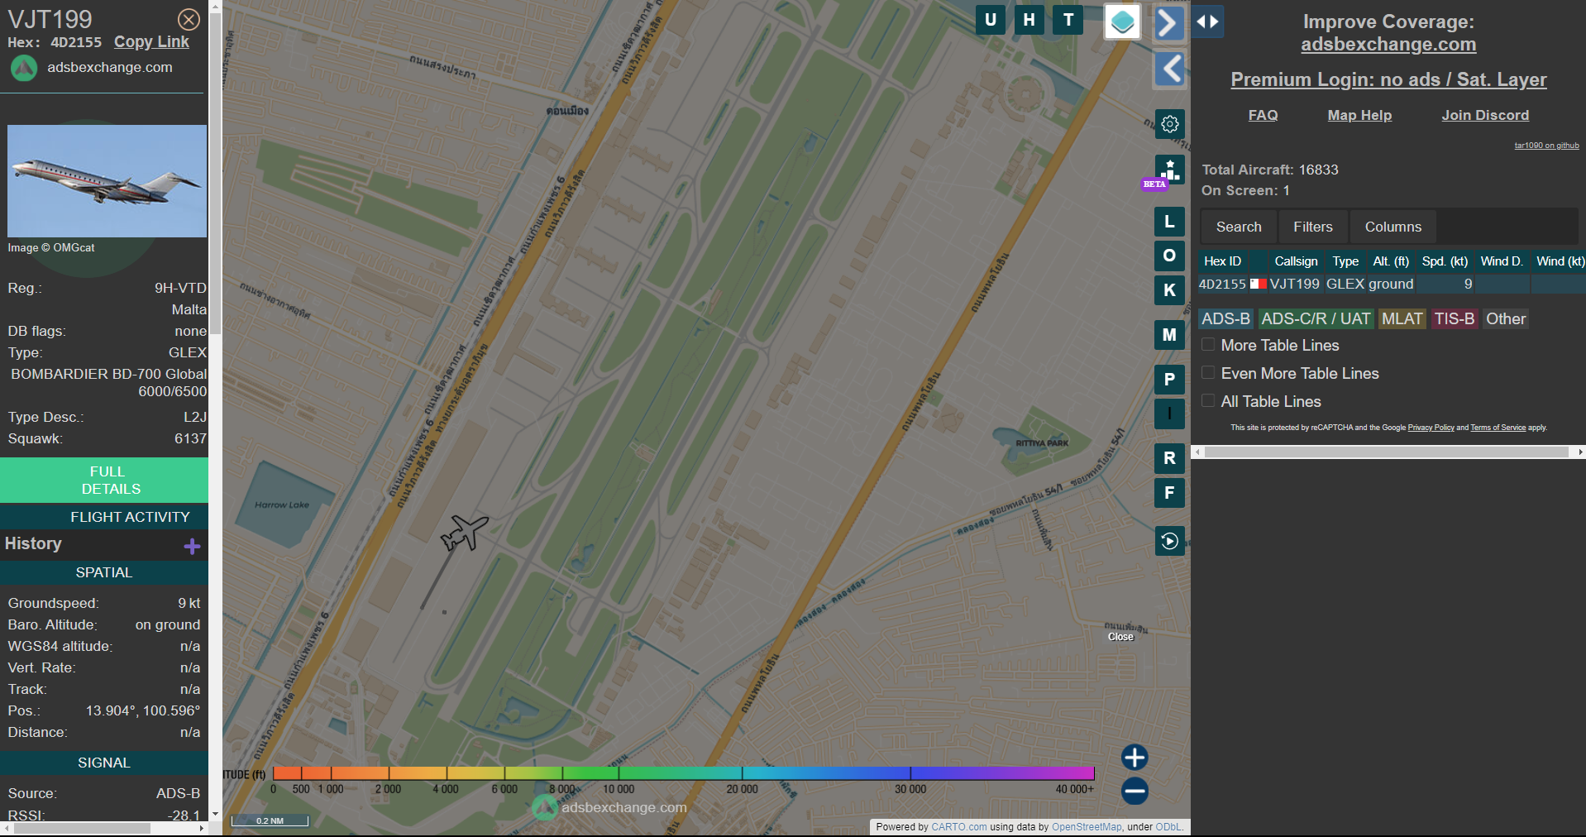1586x837 pixels.
Task: Open the Join Discord link
Action: point(1485,116)
